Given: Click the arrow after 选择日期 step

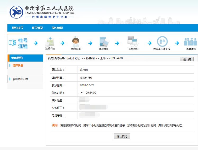Looking at the screenshot, I should pyautogui.click(x=117, y=43).
